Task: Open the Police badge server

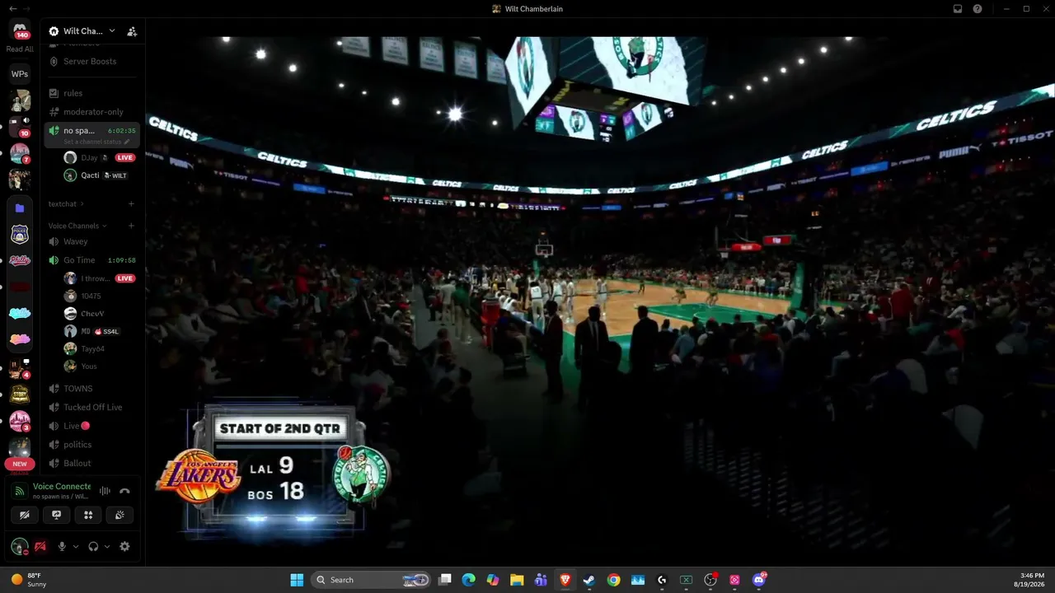Action: (20, 235)
